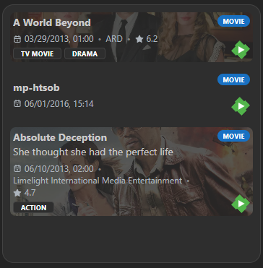Image resolution: width=263 pixels, height=268 pixels.
Task: Play the A World Beyond recording
Action: pos(241,50)
